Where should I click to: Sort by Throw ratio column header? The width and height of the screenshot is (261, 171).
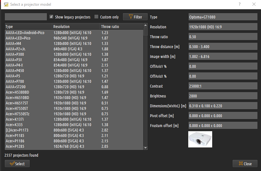pos(121,26)
